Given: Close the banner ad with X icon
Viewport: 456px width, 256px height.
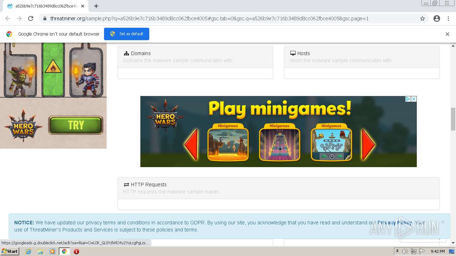Looking at the screenshot, I should (414, 99).
